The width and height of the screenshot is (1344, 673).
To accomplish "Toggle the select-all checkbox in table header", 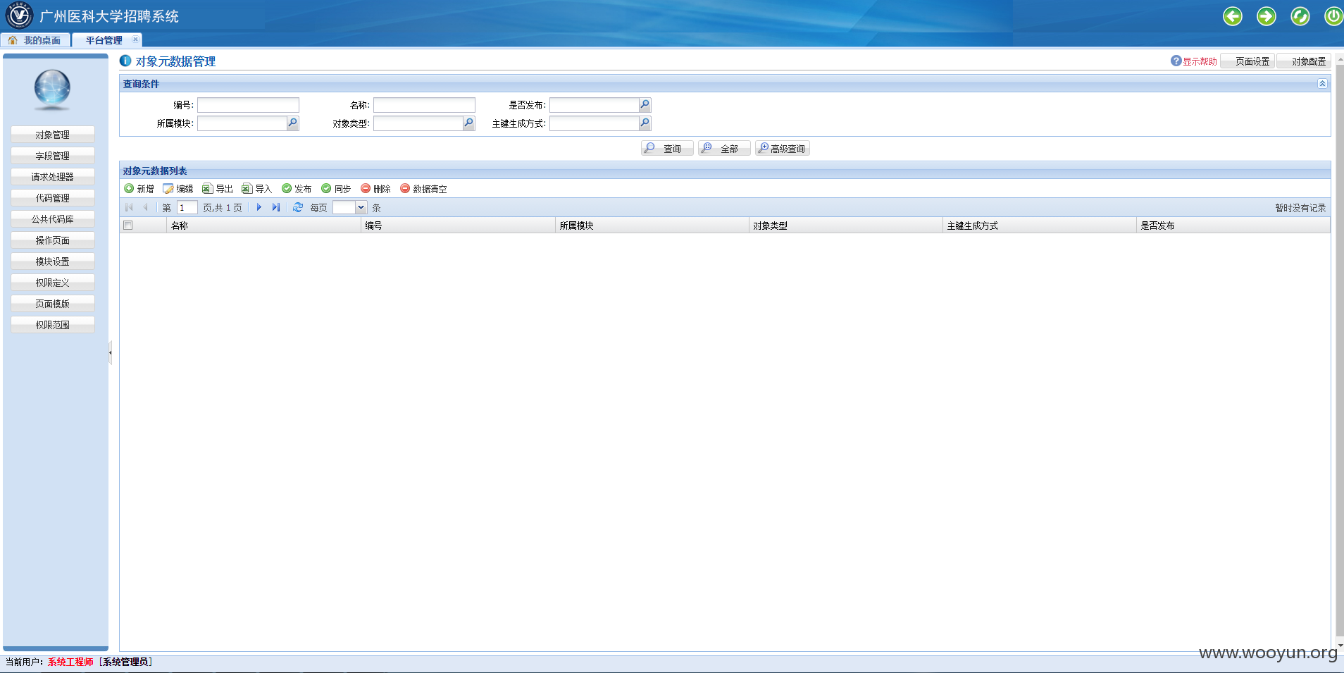I will (x=128, y=226).
